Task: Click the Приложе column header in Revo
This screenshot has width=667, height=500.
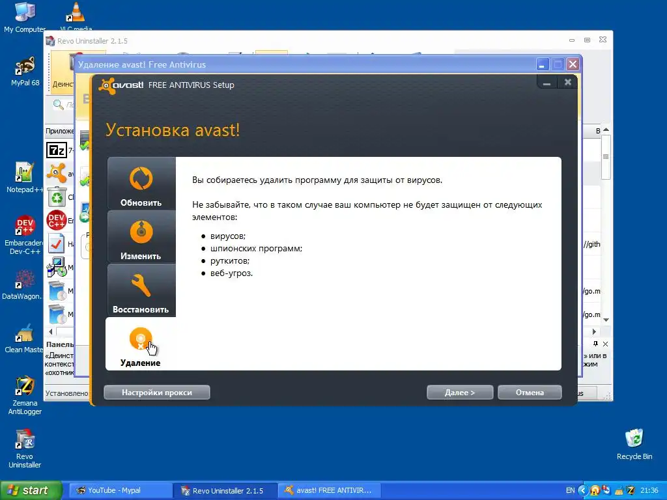Action: tap(59, 131)
